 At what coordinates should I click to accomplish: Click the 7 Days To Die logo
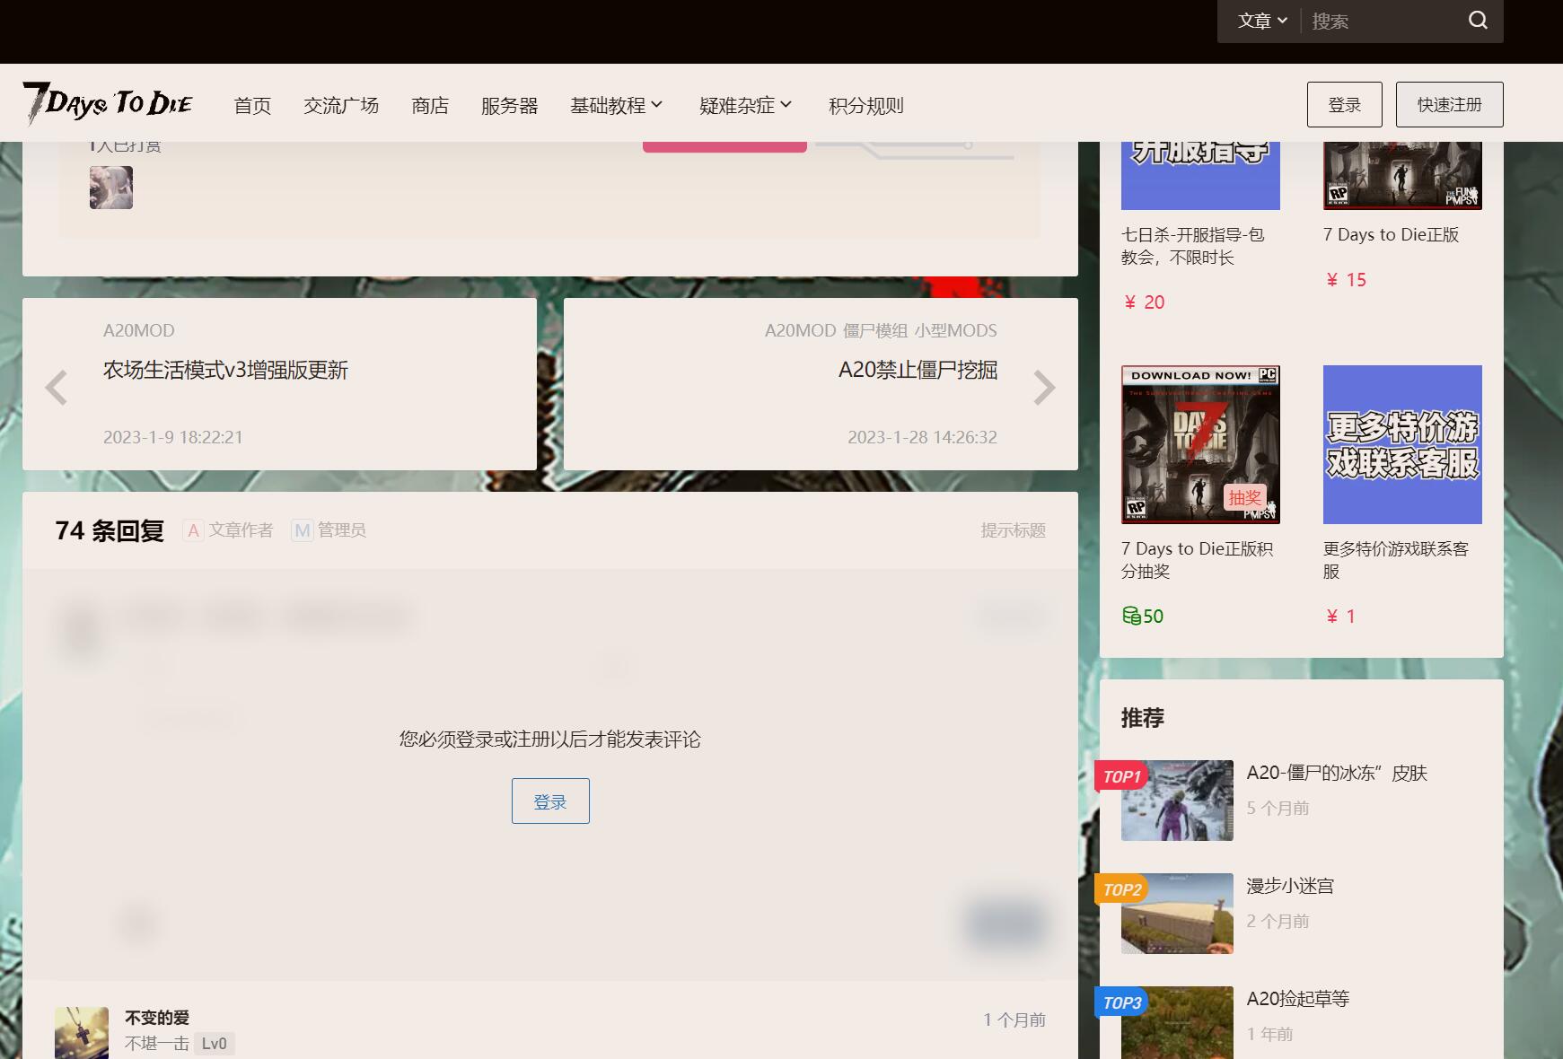pyautogui.click(x=108, y=102)
